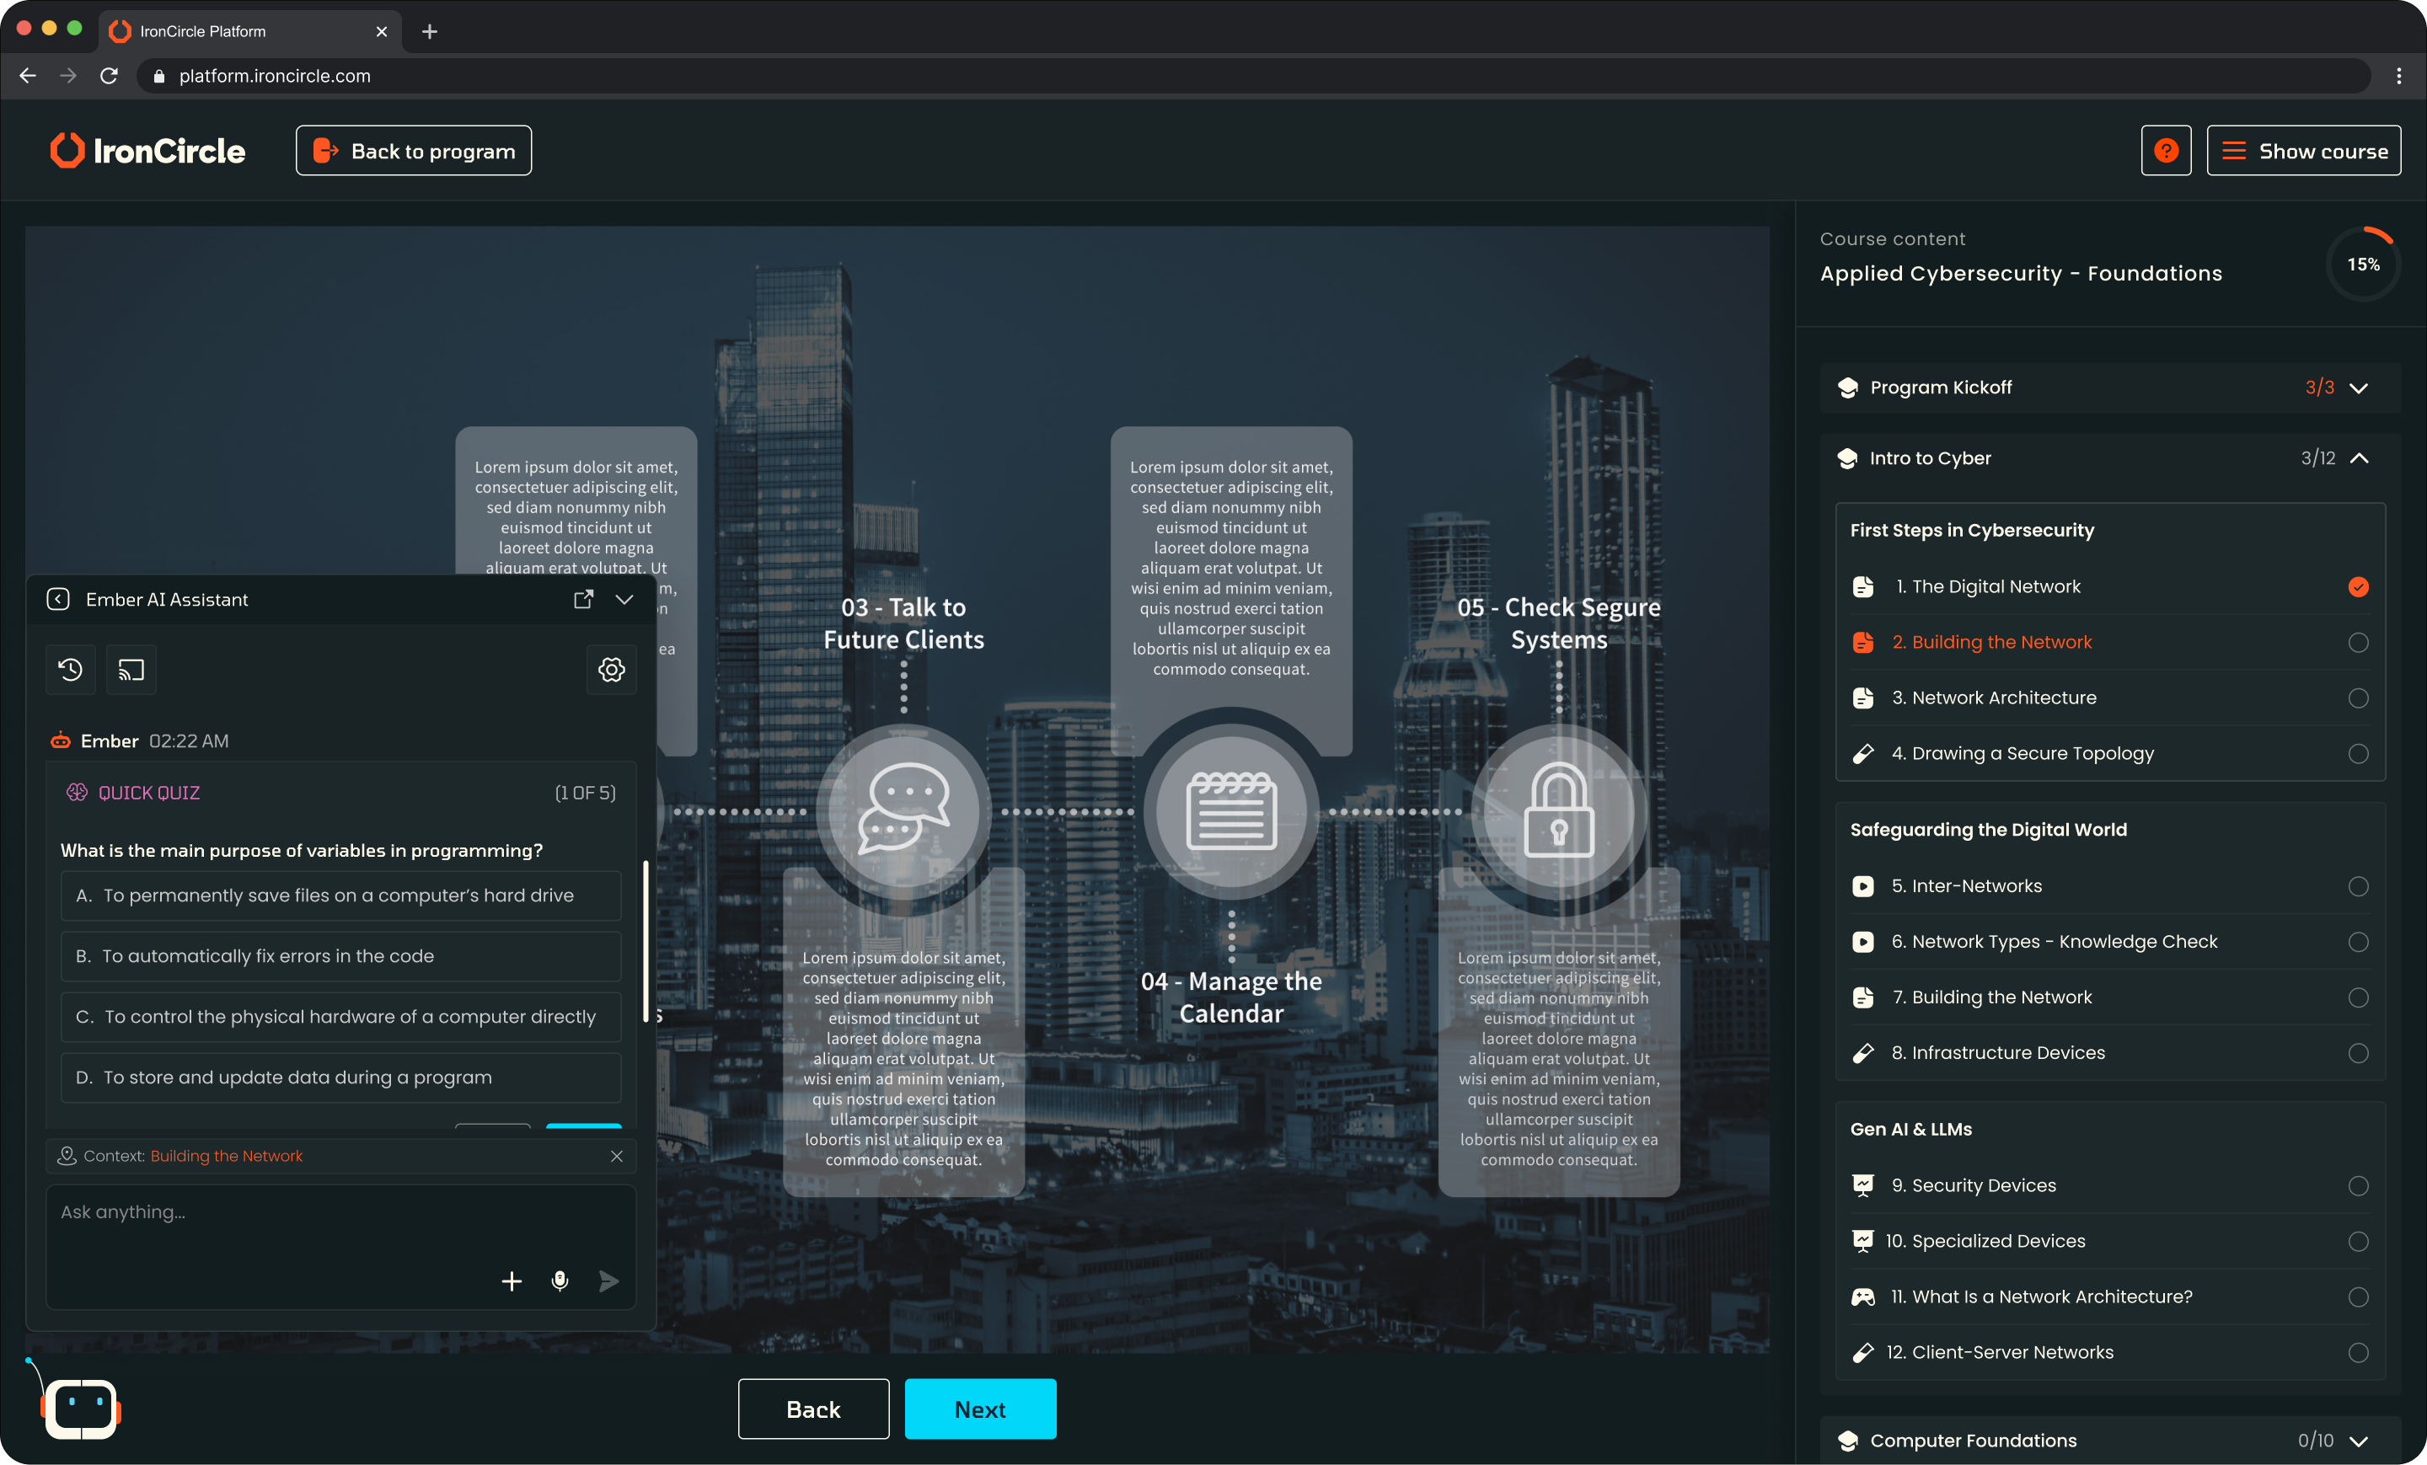This screenshot has width=2427, height=1465.
Task: Mark Network Architecture lesson circle complete
Action: point(2357,698)
